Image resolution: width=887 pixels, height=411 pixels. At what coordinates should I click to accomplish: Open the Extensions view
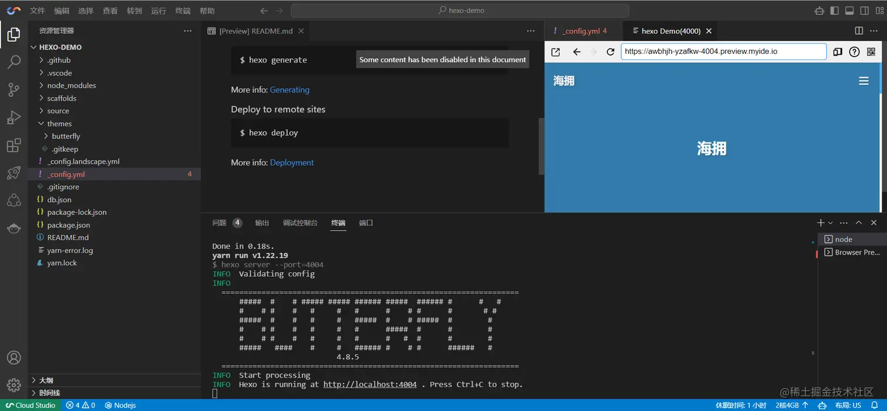13,145
